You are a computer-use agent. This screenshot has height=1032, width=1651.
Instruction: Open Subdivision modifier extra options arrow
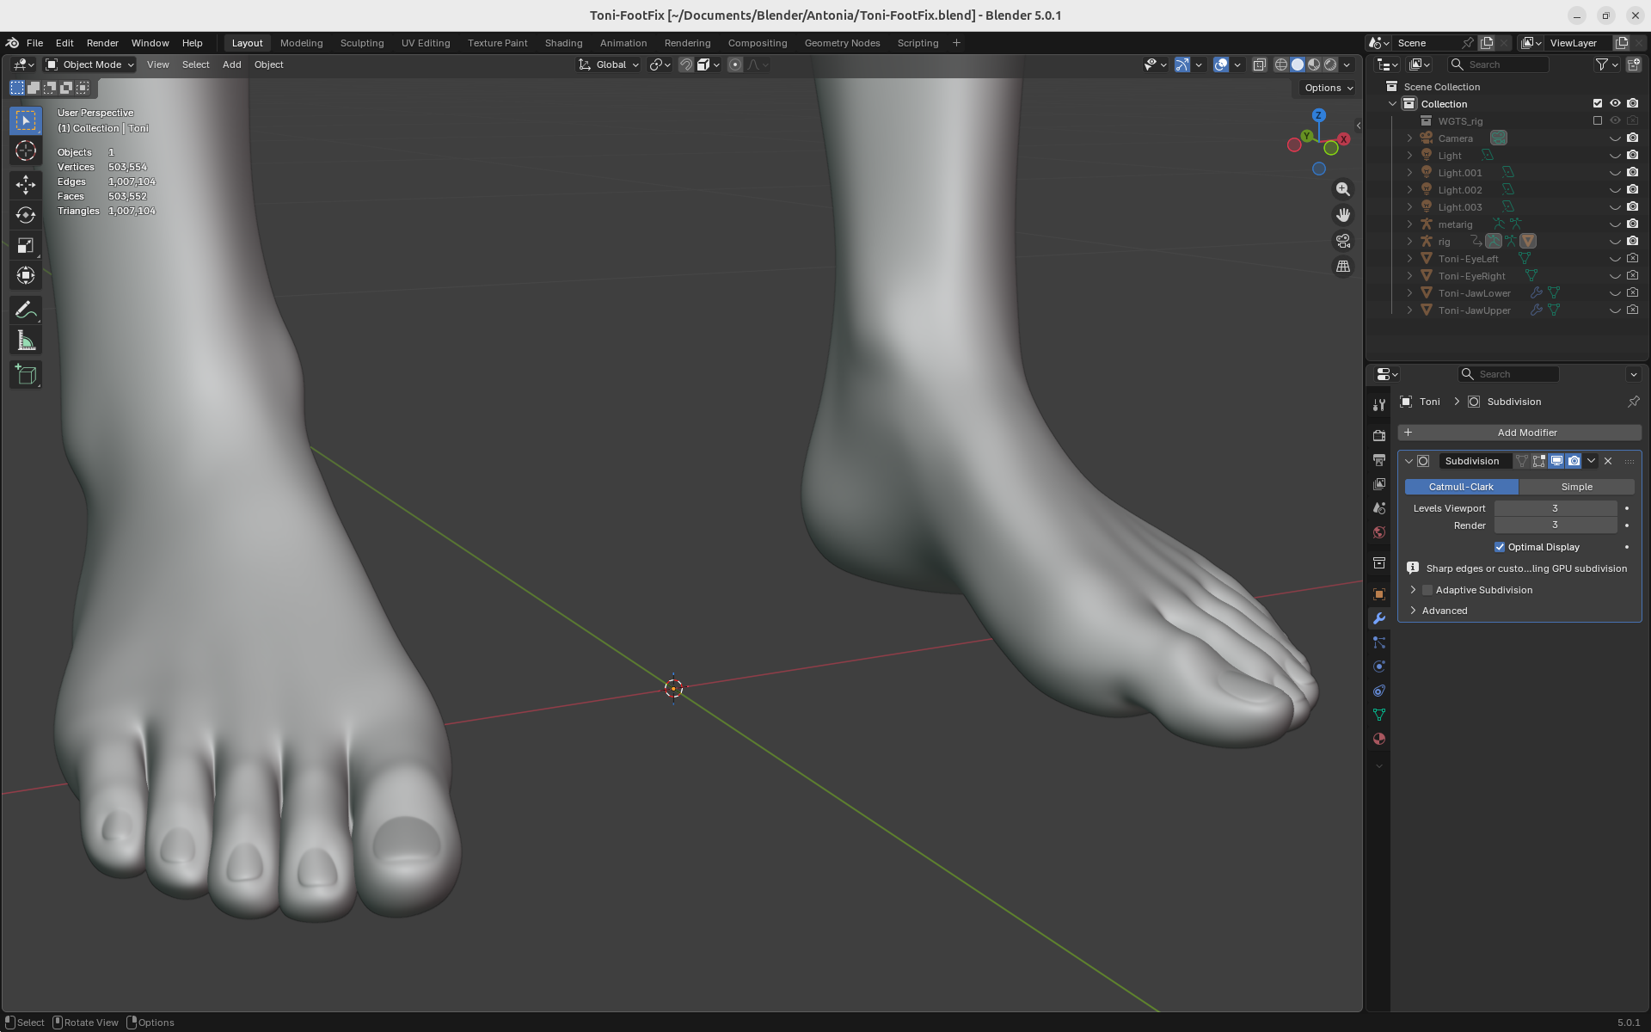[1591, 461]
